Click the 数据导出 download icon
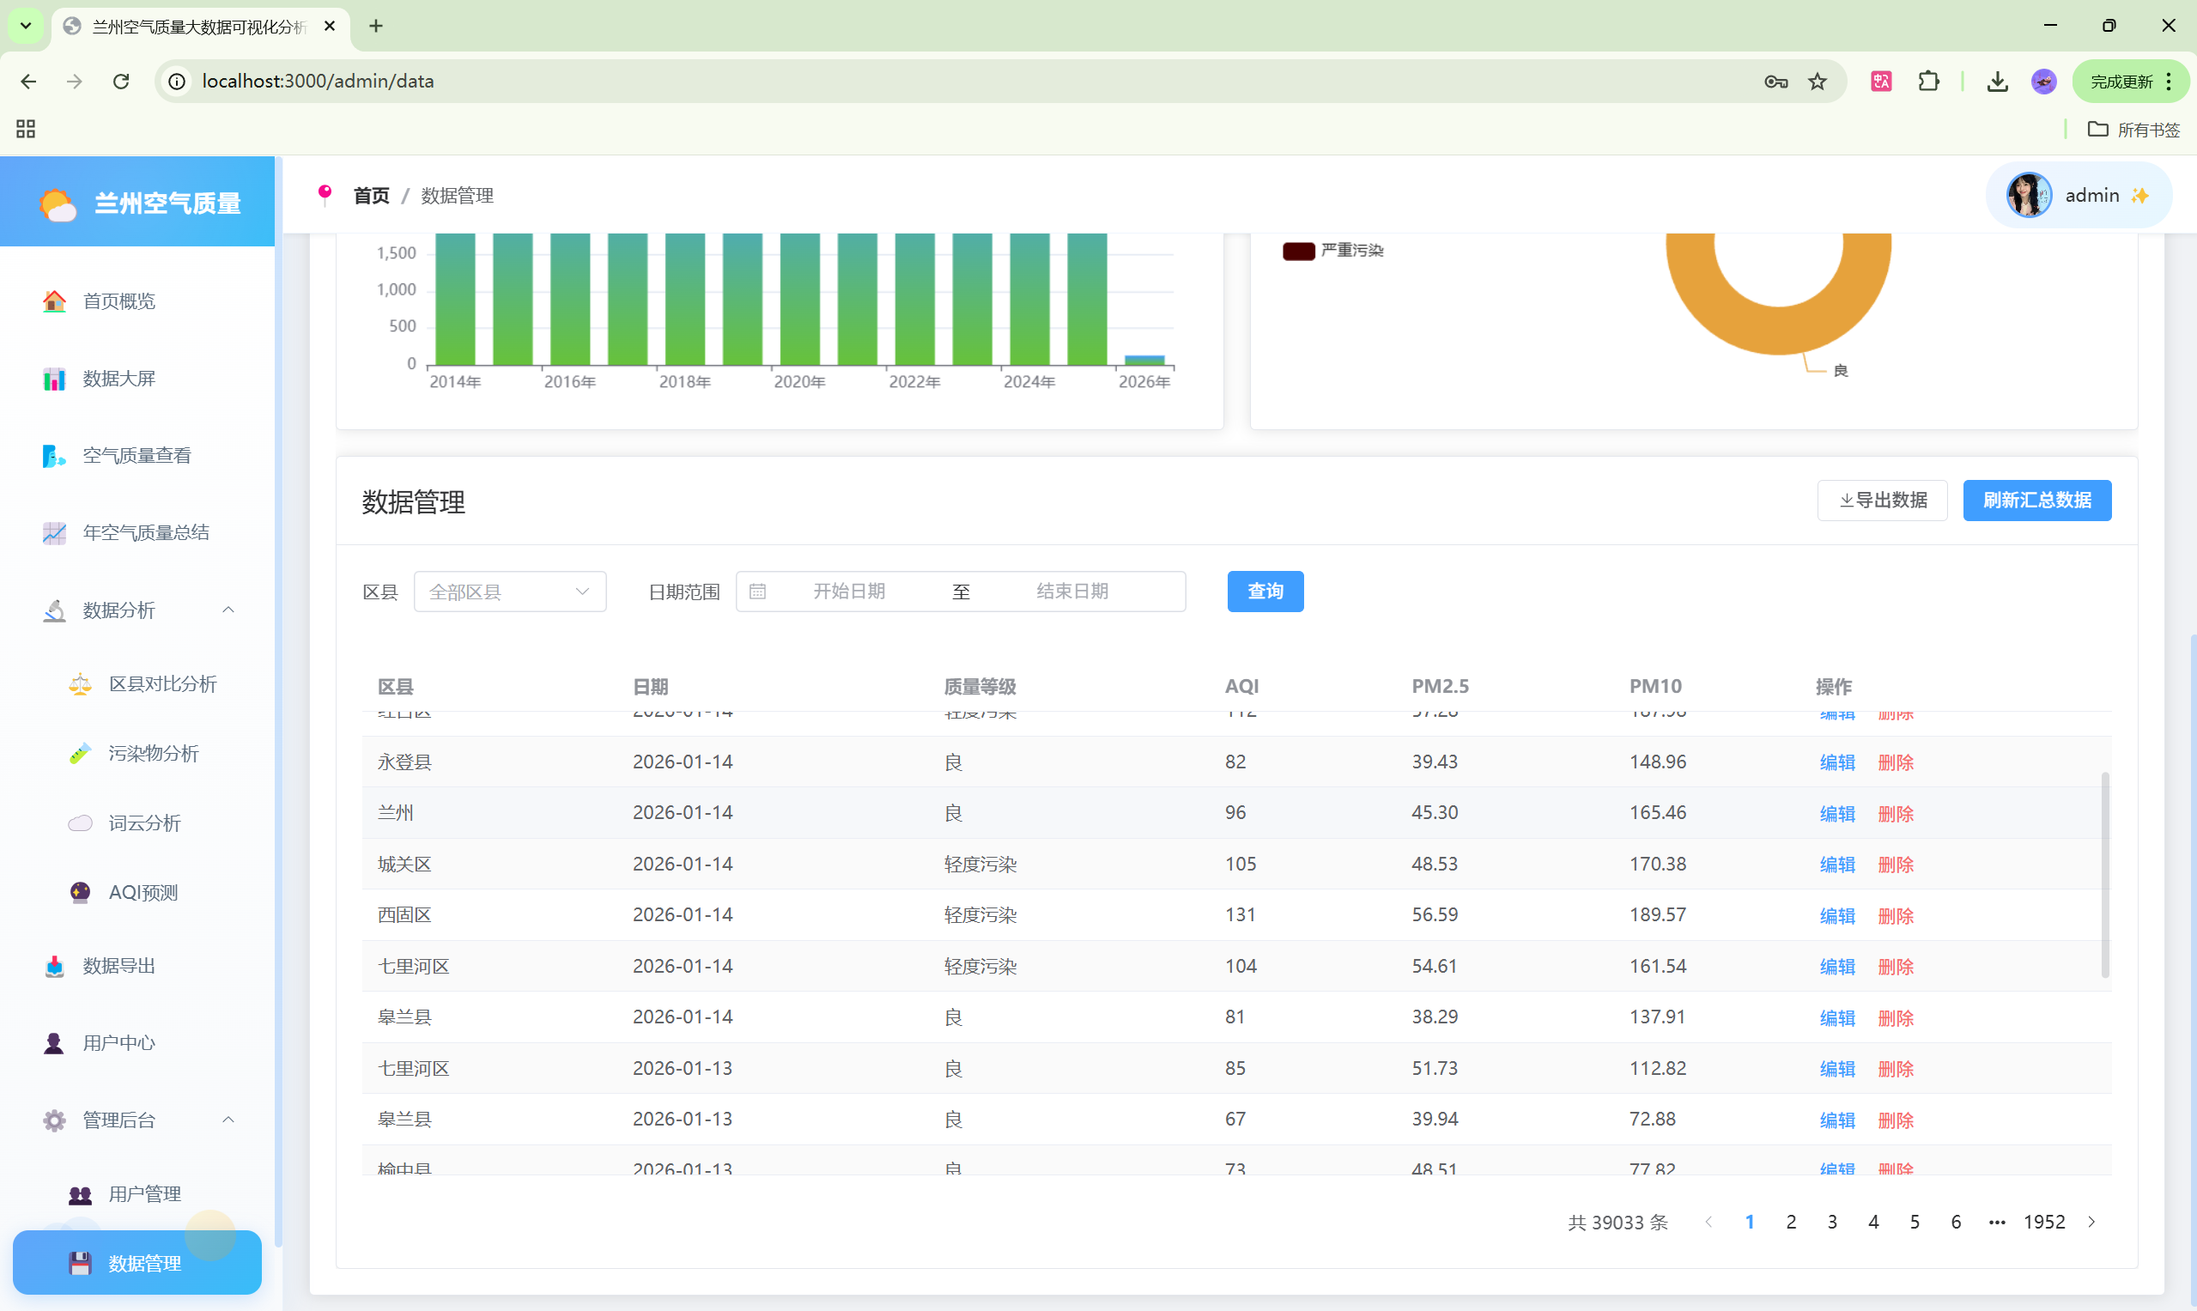2197x1311 pixels. tap(54, 967)
